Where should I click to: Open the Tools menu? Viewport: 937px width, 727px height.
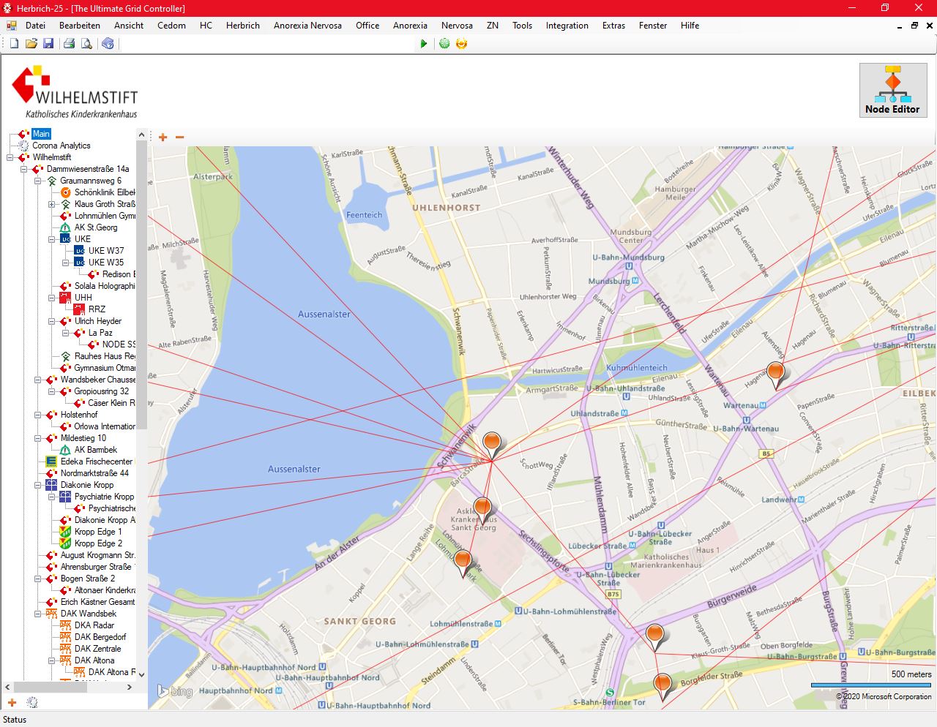tap(522, 25)
